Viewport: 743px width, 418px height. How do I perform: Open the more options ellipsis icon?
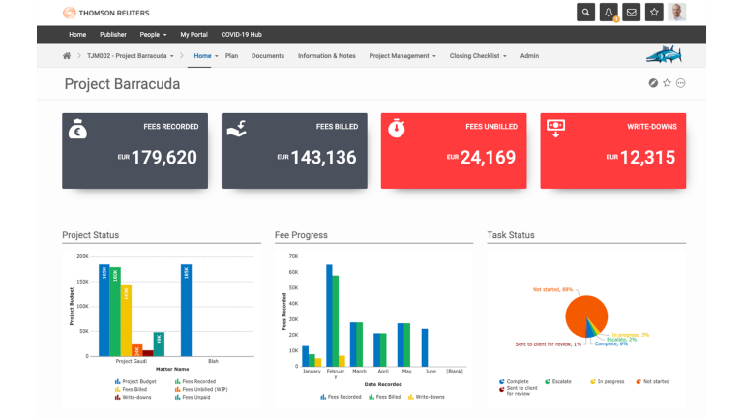click(680, 83)
